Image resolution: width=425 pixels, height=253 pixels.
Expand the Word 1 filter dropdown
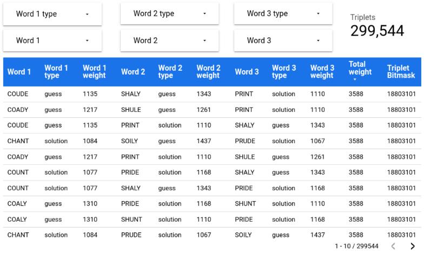pos(52,41)
